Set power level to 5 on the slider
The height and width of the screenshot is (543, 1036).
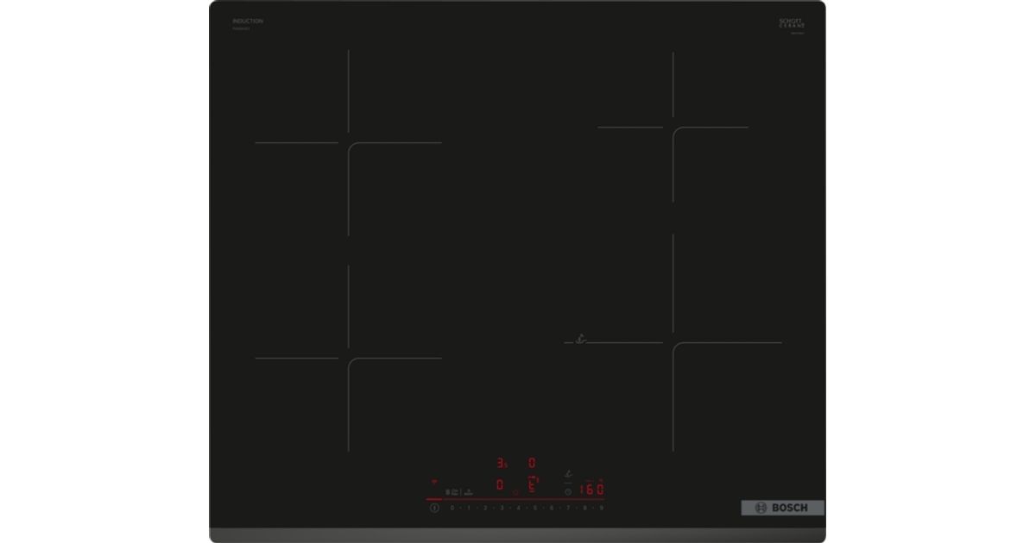coord(534,508)
